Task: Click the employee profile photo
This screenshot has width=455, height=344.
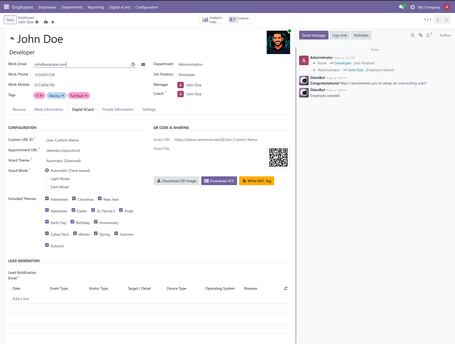Action: [x=278, y=42]
